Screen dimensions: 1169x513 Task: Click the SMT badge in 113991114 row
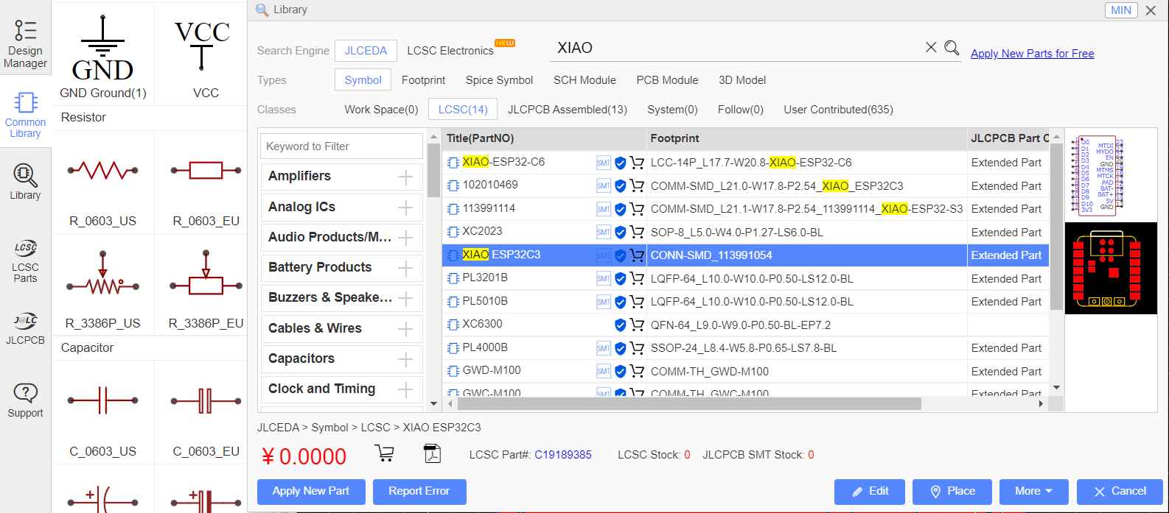[x=604, y=209]
